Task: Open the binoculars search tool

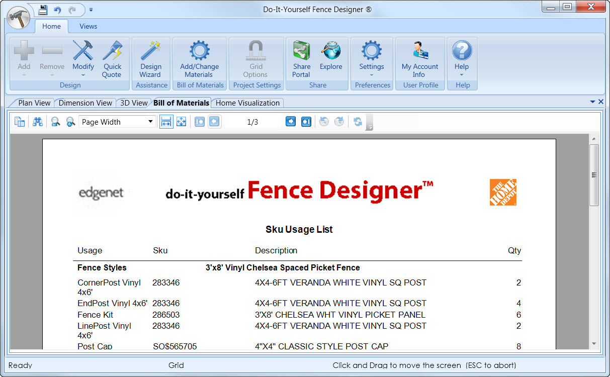Action: [38, 122]
